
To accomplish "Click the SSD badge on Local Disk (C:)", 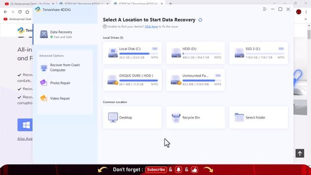I will click(155, 49).
